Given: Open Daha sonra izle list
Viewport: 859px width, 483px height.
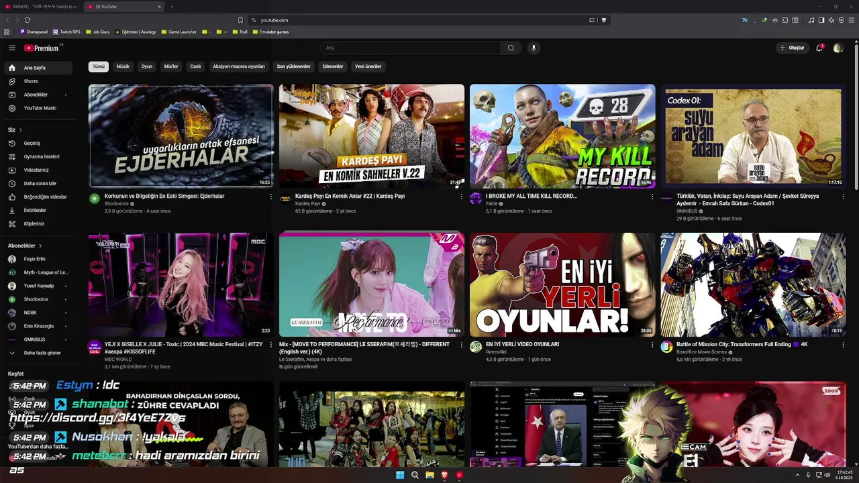Looking at the screenshot, I should [x=38, y=183].
